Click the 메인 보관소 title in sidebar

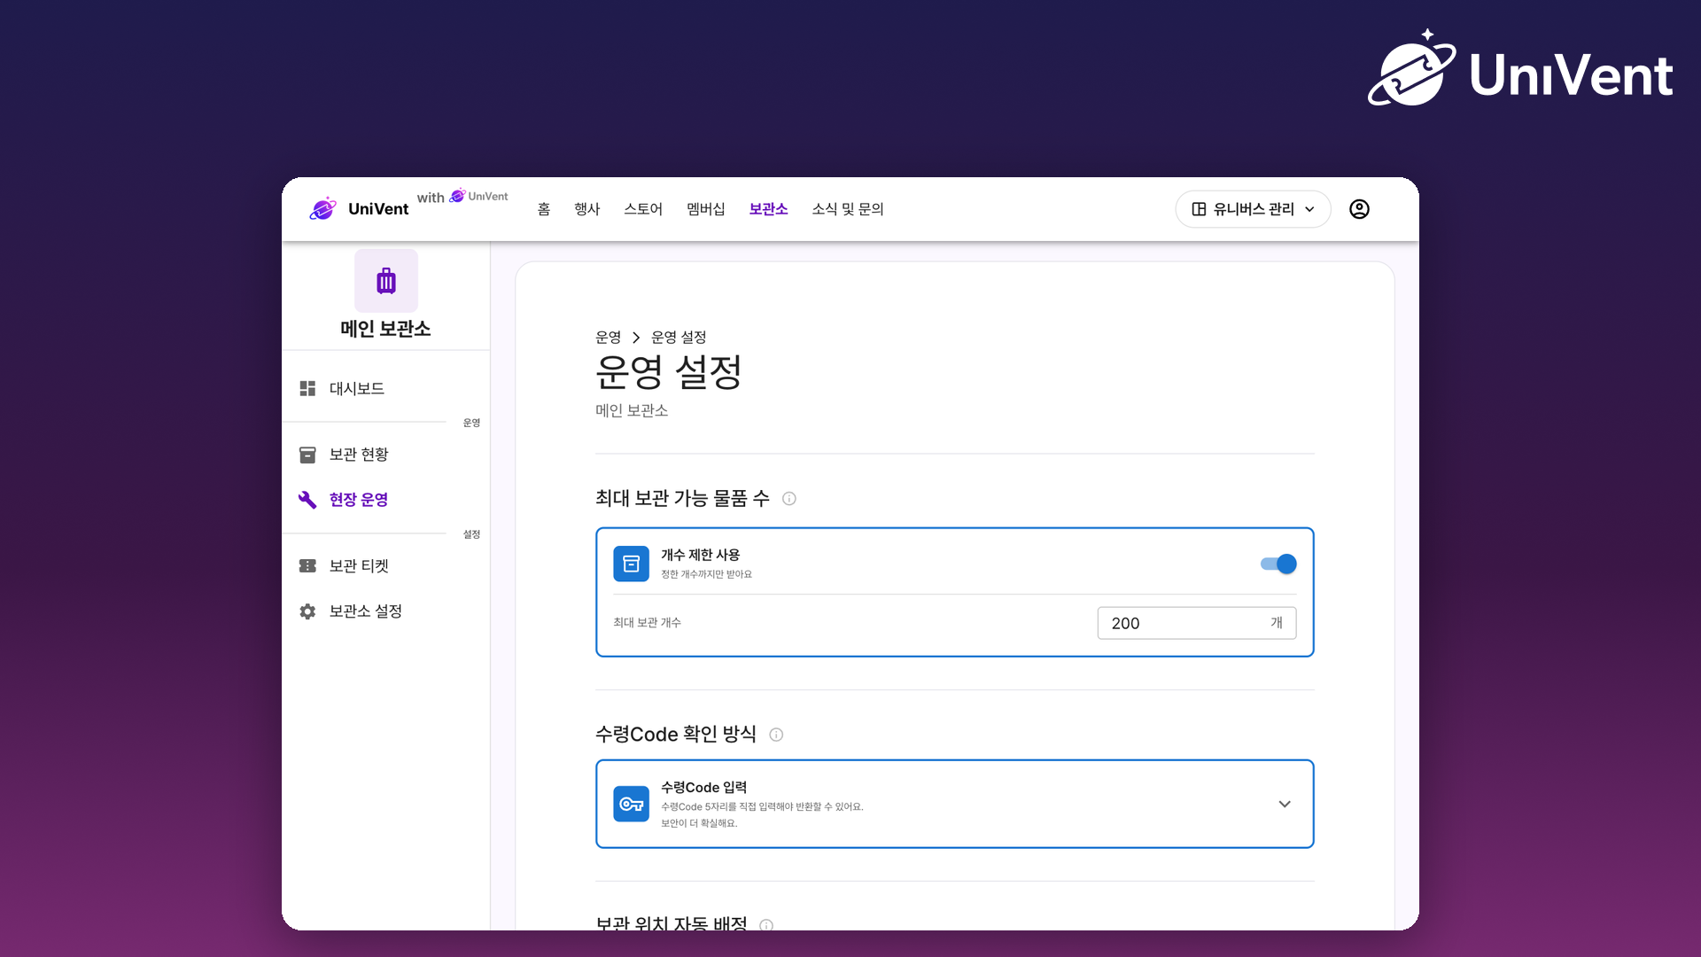tap(386, 329)
